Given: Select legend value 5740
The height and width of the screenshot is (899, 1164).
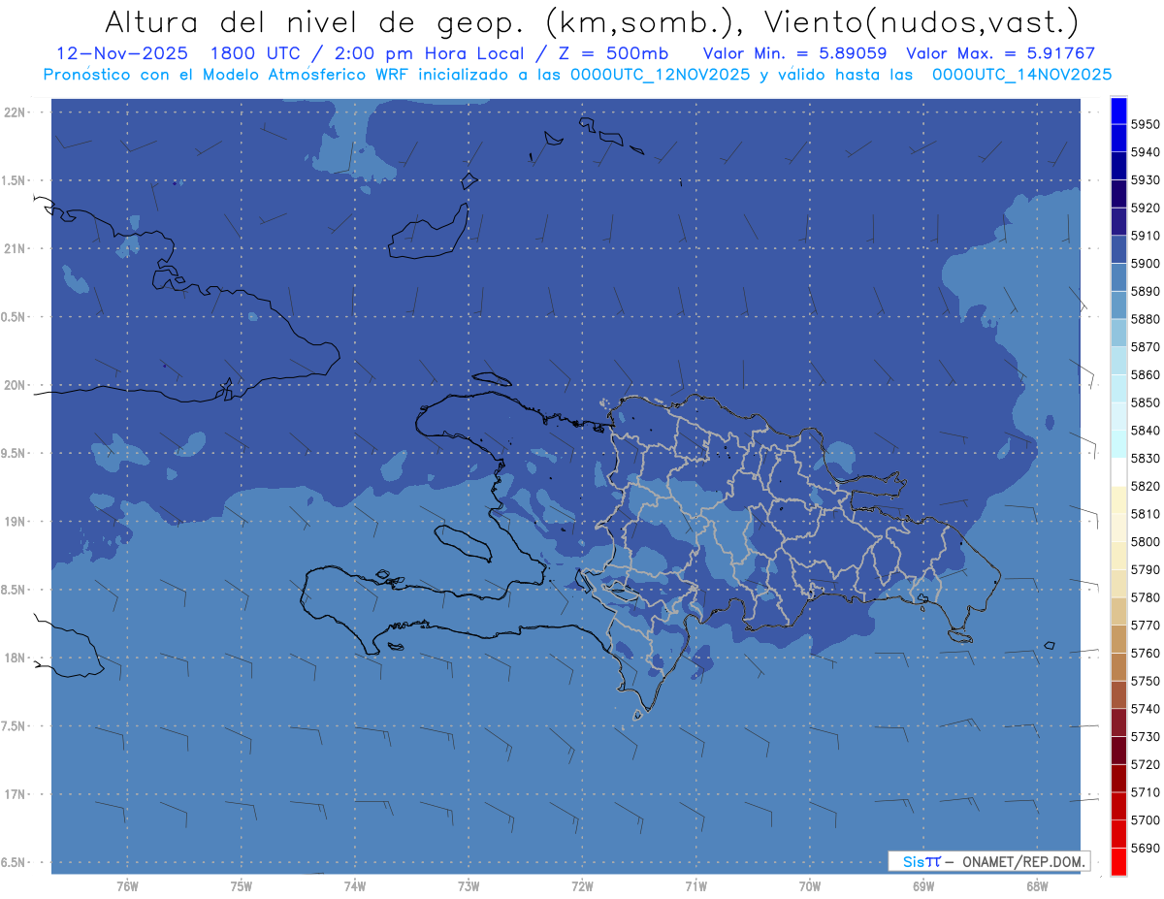Looking at the screenshot, I should tap(1145, 709).
